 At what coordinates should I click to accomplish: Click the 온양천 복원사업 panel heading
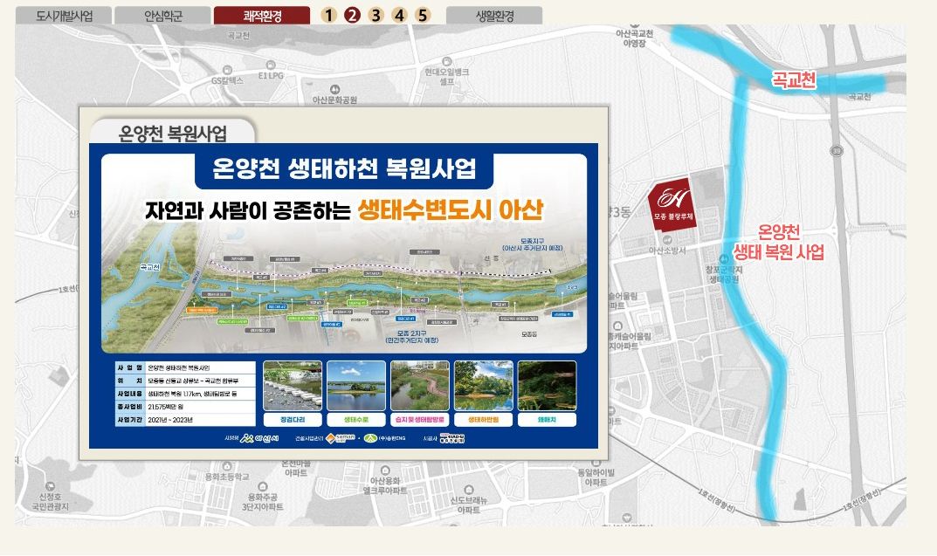click(172, 134)
